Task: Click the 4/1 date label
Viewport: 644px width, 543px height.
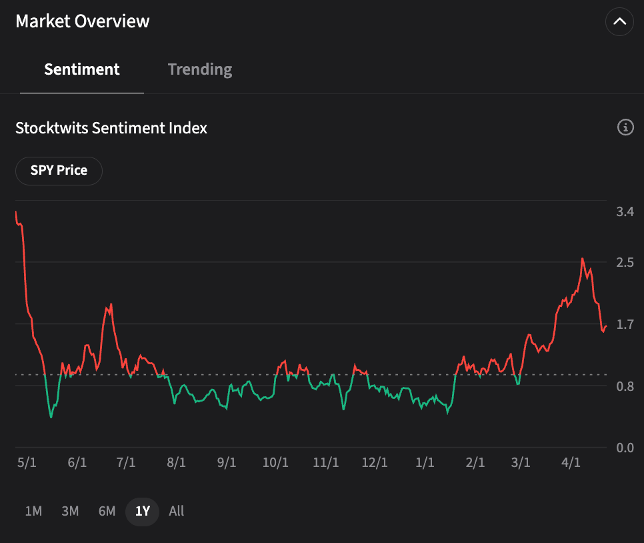Action: pyautogui.click(x=571, y=462)
